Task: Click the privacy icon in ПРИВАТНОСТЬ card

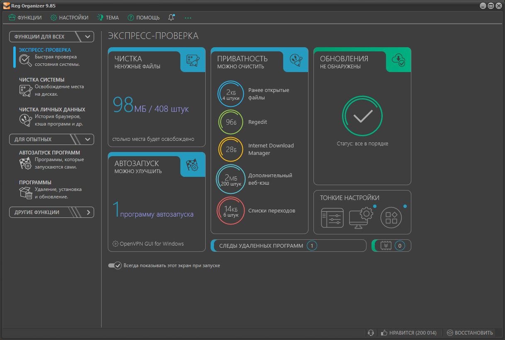Action: [296, 61]
